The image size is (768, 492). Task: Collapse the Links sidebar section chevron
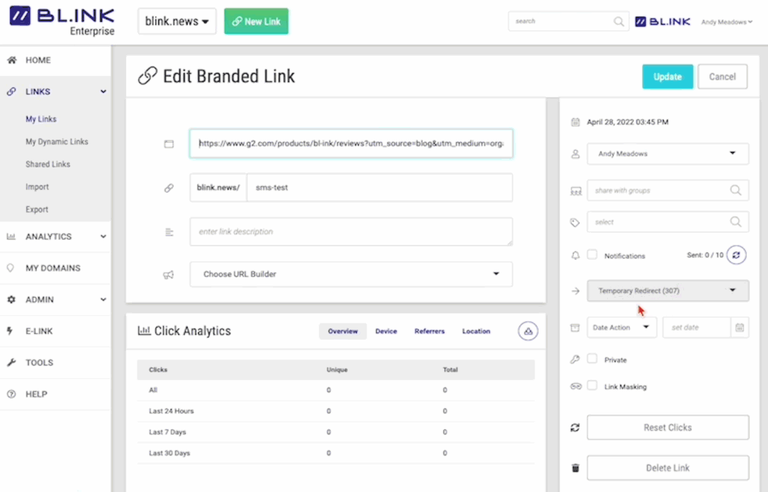pyautogui.click(x=103, y=92)
